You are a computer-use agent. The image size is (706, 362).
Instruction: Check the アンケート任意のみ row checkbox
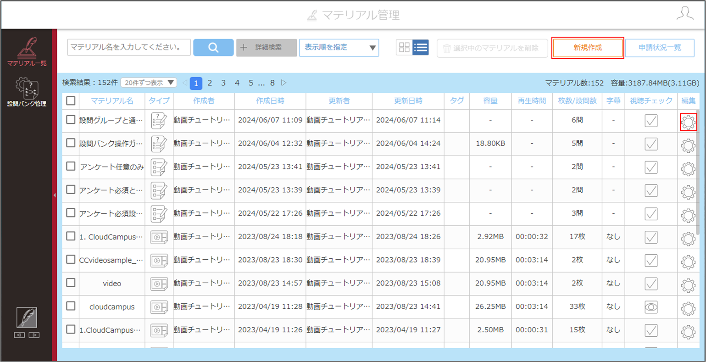tap(71, 166)
